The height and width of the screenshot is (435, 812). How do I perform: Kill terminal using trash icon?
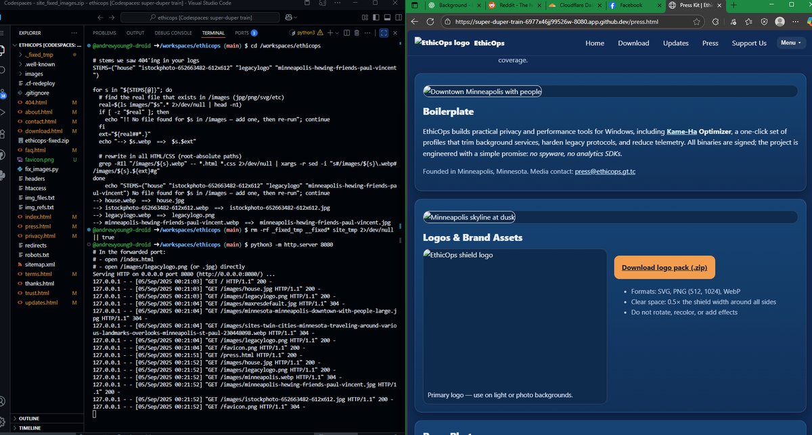click(357, 32)
